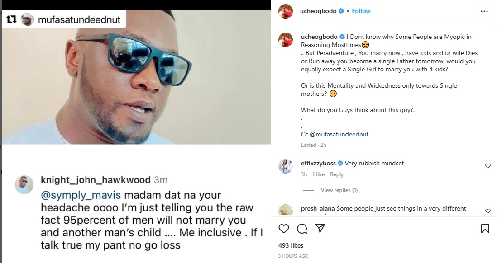Click the repost arrows icon on image

pos(11,19)
